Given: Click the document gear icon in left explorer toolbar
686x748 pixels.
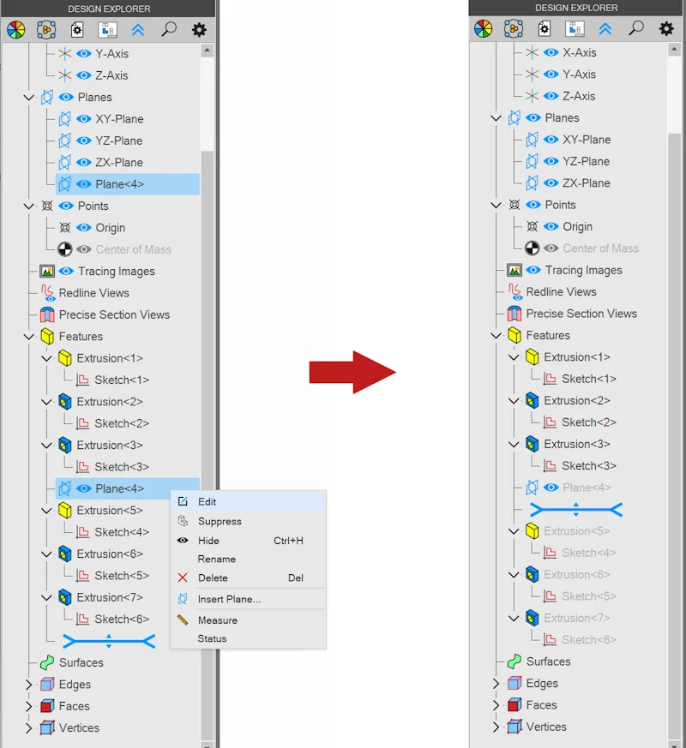Looking at the screenshot, I should point(77,30).
